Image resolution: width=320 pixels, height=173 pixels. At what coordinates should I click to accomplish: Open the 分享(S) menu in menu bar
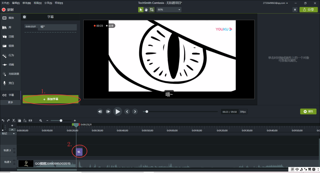(x=48, y=3)
